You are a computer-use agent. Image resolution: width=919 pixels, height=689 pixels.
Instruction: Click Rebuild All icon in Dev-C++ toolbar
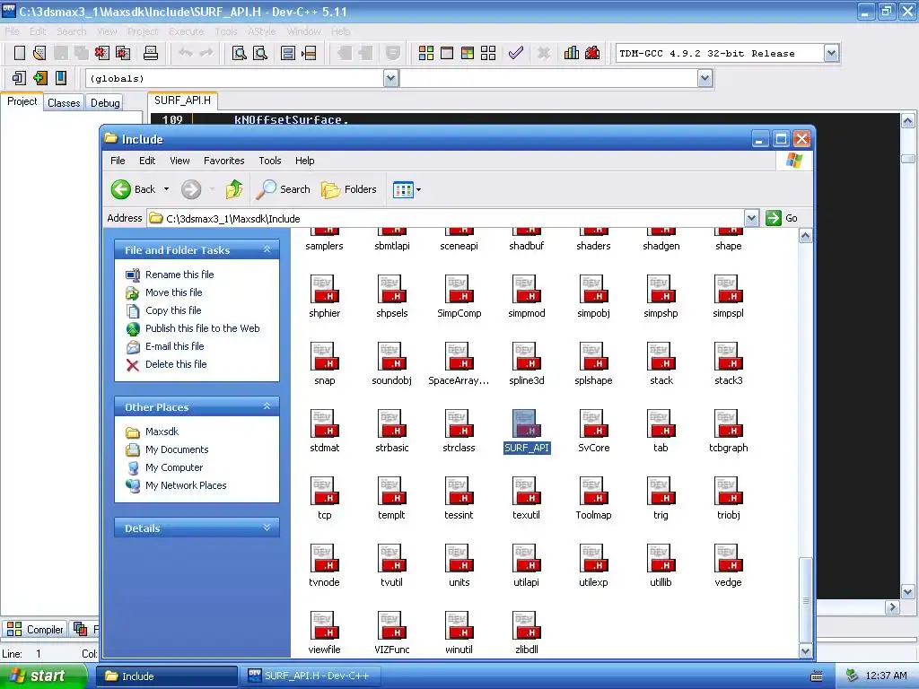(488, 53)
